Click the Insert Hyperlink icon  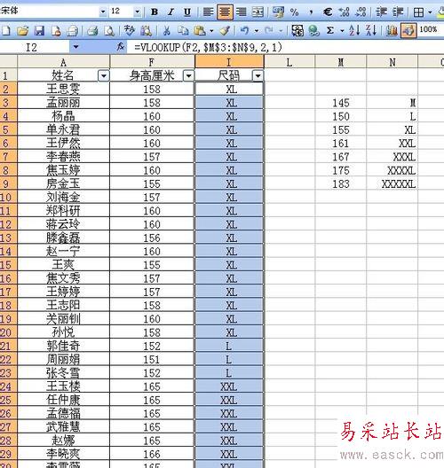pos(314,30)
